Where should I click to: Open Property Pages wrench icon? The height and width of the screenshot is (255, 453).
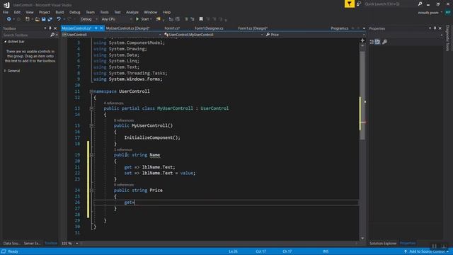tap(384, 42)
